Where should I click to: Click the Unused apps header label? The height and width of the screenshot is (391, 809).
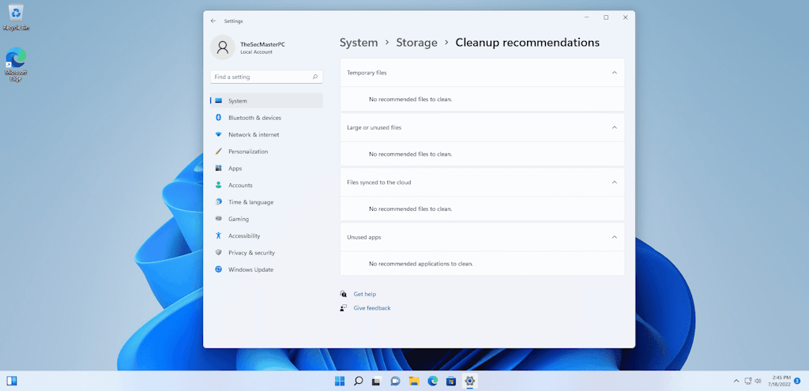tap(364, 237)
